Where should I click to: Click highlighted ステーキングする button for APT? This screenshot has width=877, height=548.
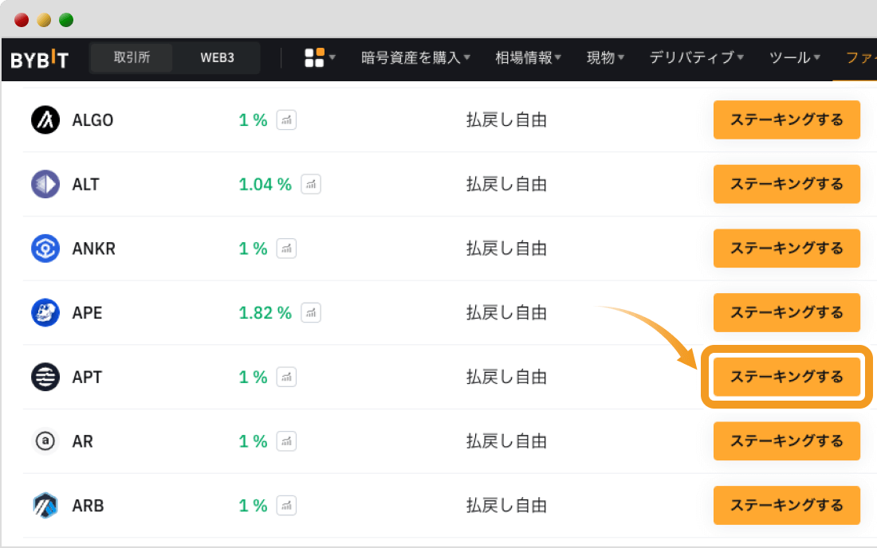point(786,377)
